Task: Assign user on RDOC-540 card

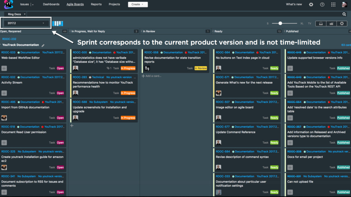Action: (x=290, y=93)
